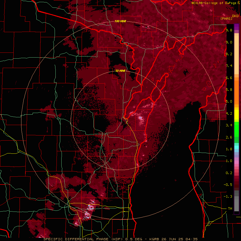The image size is (241, 241).
Task: Click the DKD product label
Action: pos(235,16)
